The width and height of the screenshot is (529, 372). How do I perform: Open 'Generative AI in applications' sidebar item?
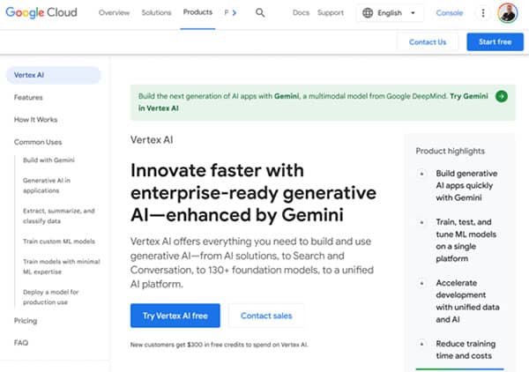47,185
